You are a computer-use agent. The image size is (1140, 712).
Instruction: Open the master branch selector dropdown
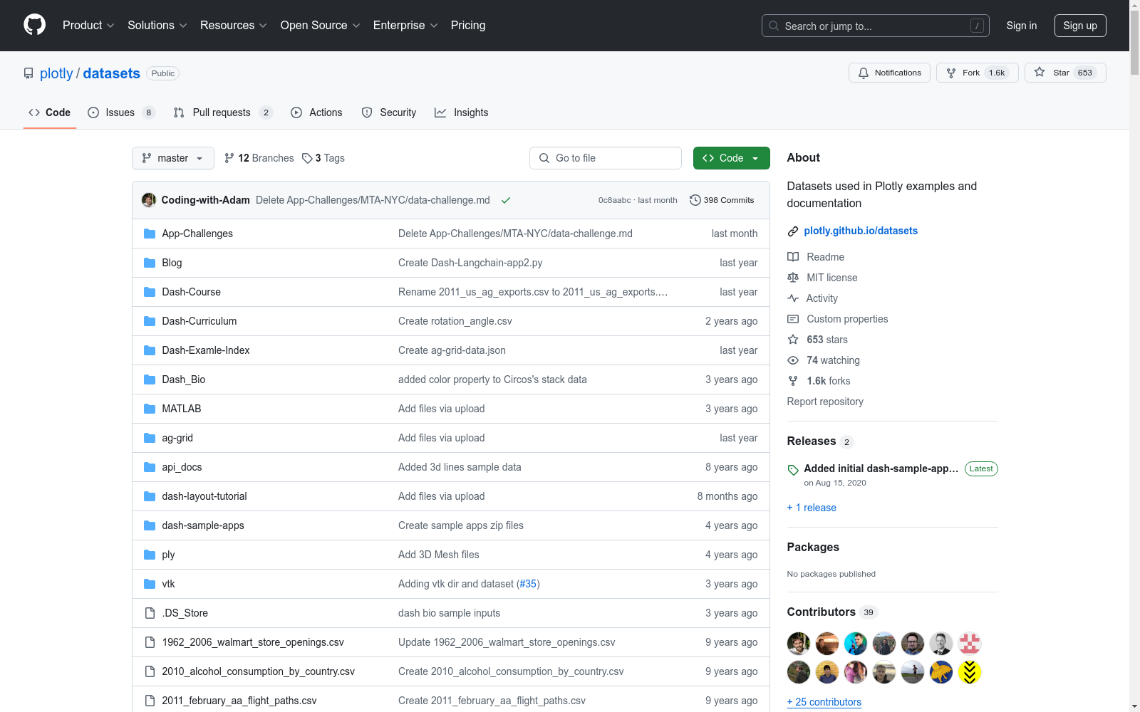pyautogui.click(x=173, y=158)
